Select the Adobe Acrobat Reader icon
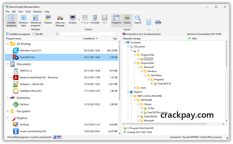The image size is (233, 144). pyautogui.click(x=16, y=77)
